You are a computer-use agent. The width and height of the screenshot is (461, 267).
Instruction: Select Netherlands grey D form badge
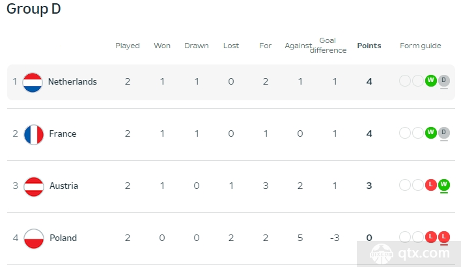coord(443,81)
